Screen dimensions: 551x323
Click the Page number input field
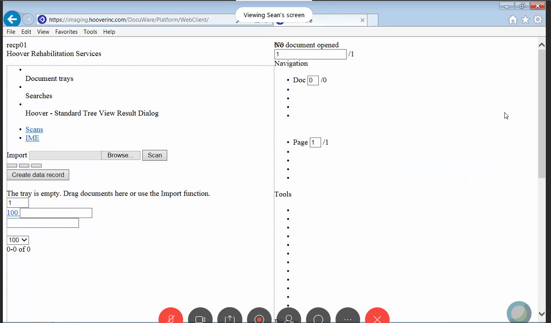pos(315,142)
